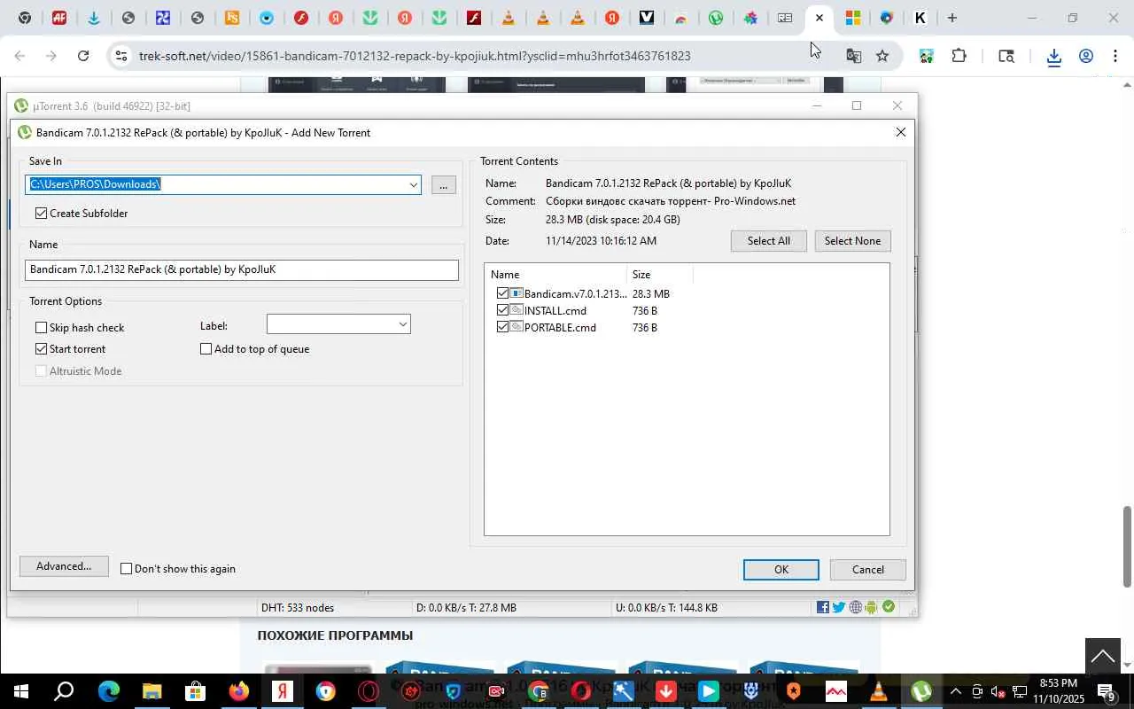Uncheck the Bandicam.v7.0.1.213... file checkbox
The height and width of the screenshot is (709, 1134).
(502, 293)
